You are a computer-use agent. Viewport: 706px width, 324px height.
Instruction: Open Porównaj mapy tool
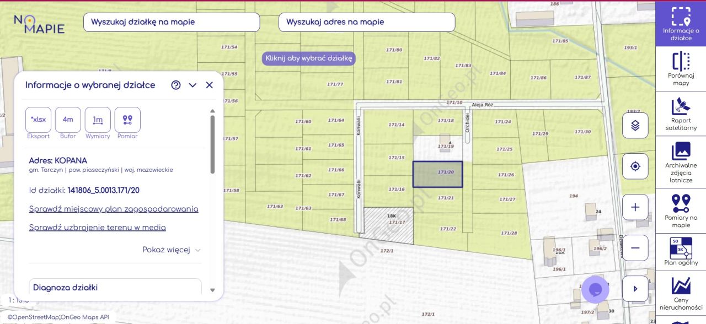tap(681, 69)
